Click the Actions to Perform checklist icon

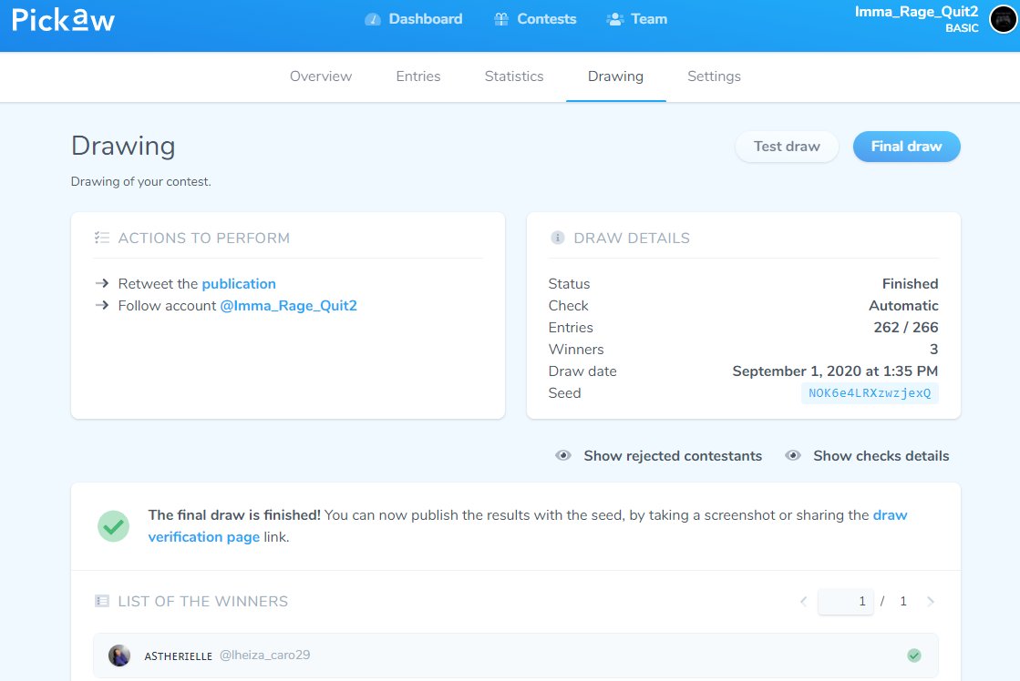coord(101,238)
